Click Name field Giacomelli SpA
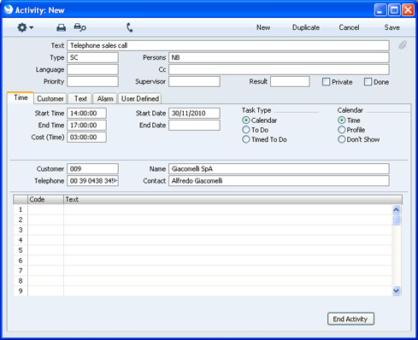Viewport: 418px width, 340px height. [x=279, y=169]
